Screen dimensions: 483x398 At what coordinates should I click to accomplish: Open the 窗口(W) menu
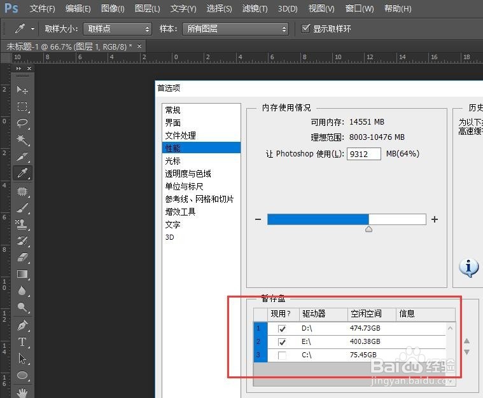pyautogui.click(x=360, y=9)
